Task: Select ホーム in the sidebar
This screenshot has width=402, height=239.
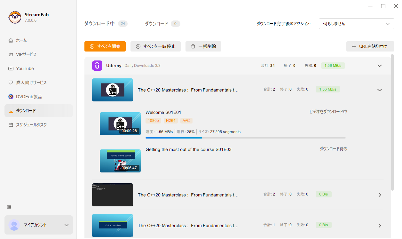Action: coord(21,40)
